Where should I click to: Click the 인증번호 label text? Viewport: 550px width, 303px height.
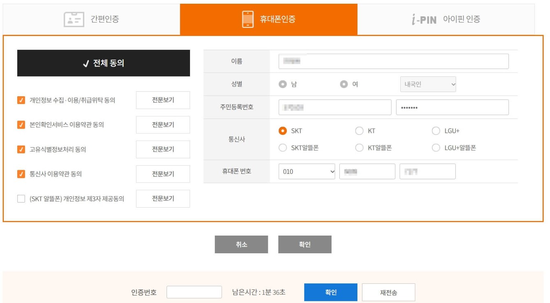coord(144,292)
